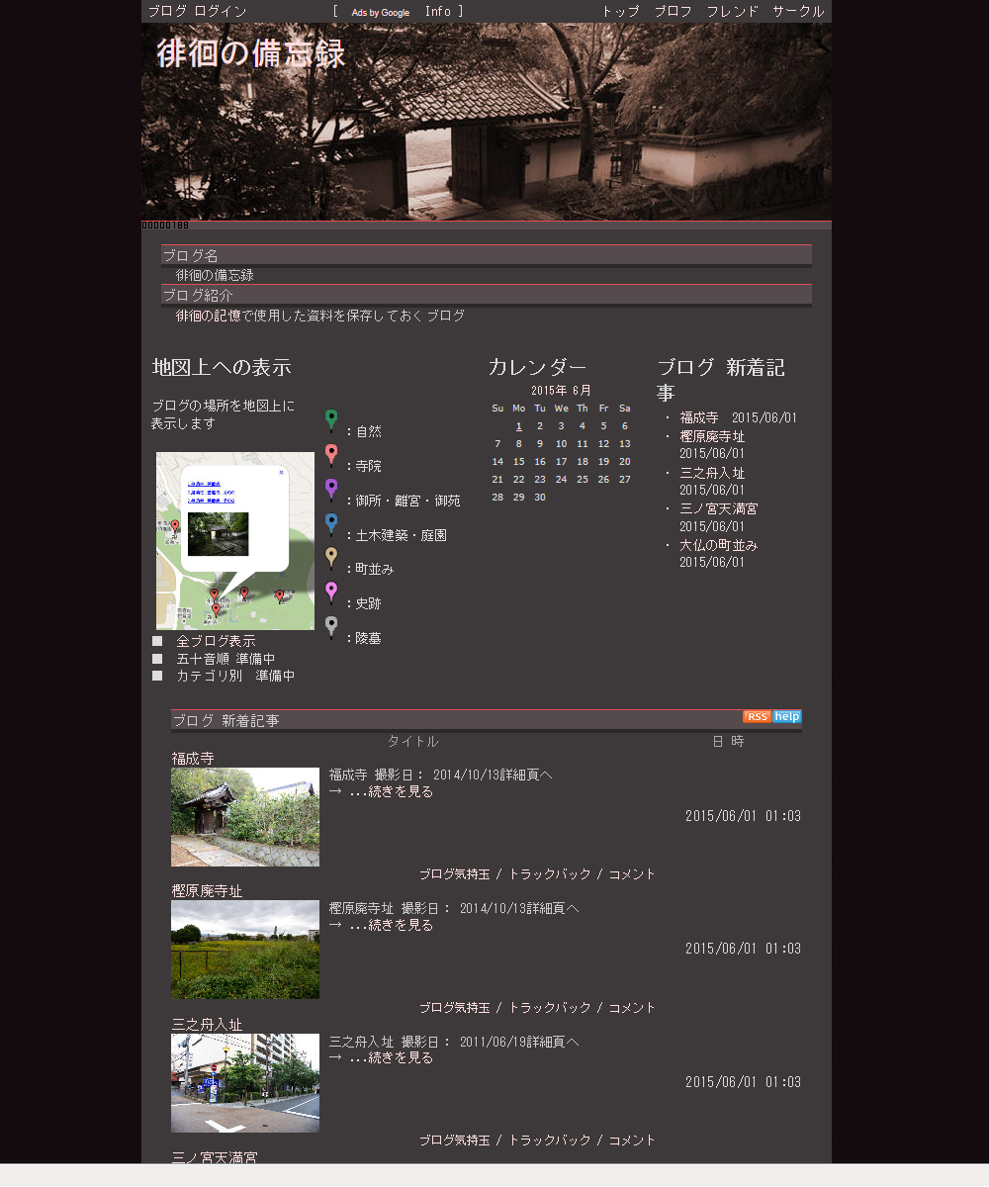Open the 樫原廃寺址 field photo thumbnail
The width and height of the screenshot is (989, 1187).
click(245, 950)
